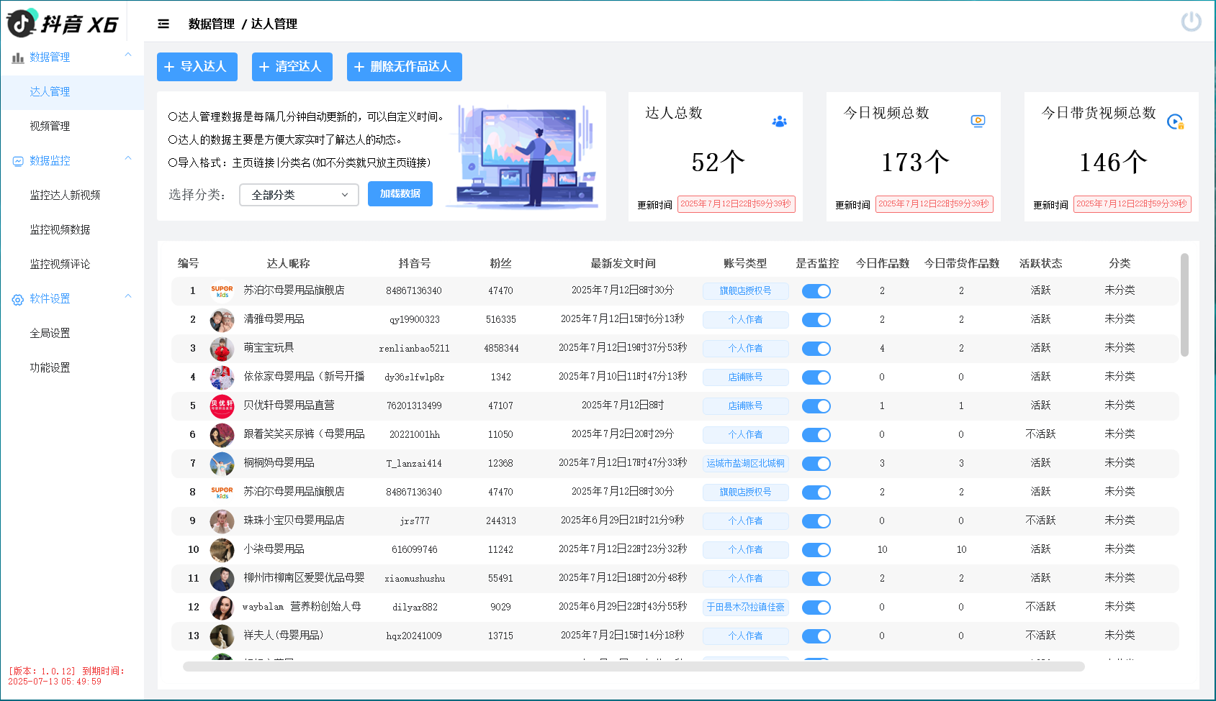Toggle monitoring switch for 桐桐妈母婴用品

(816, 464)
